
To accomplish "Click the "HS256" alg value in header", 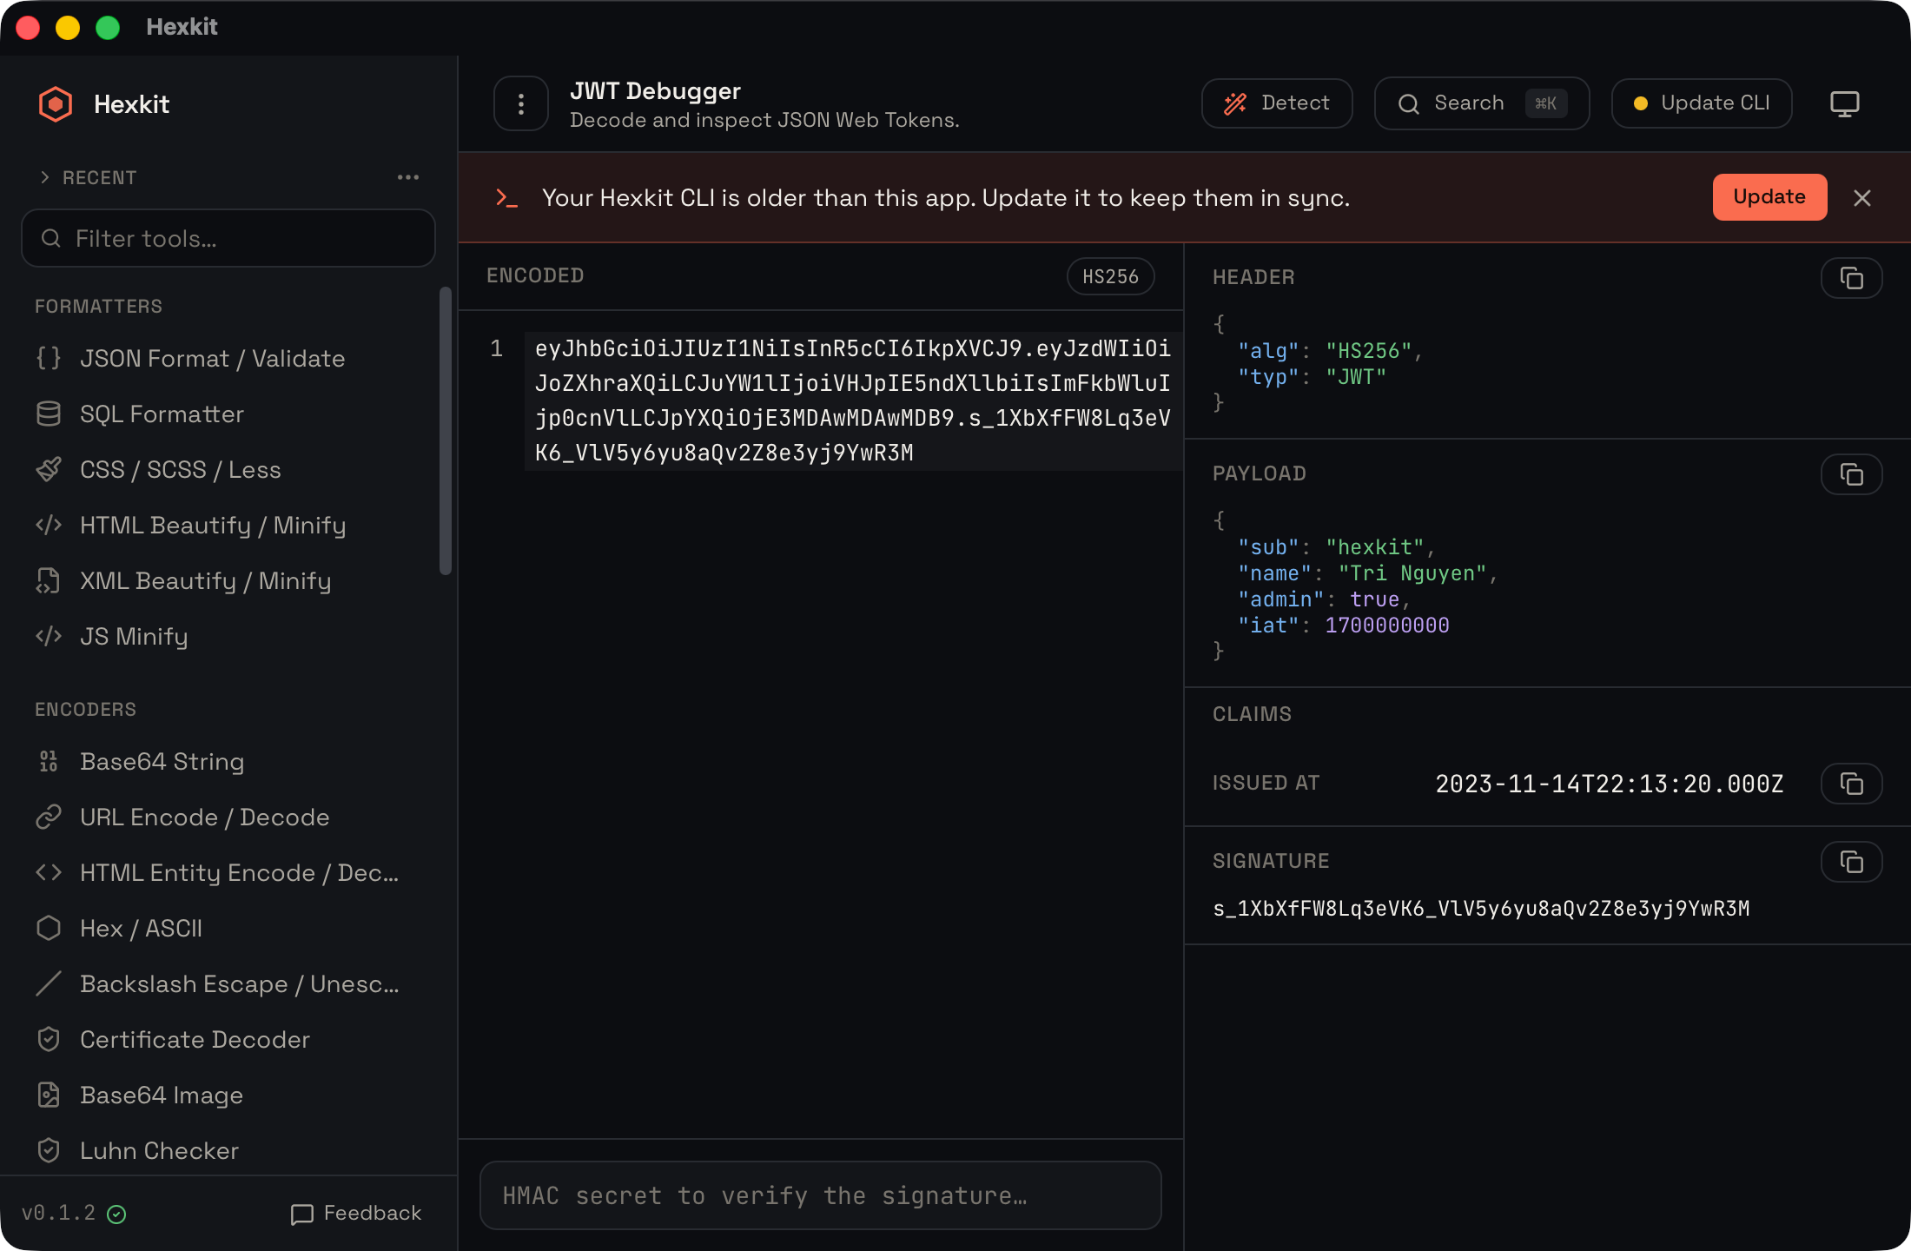I will (1368, 351).
